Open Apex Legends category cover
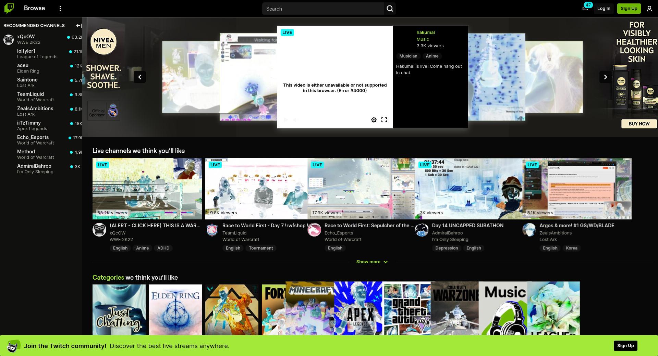658x356 pixels. 358,308
